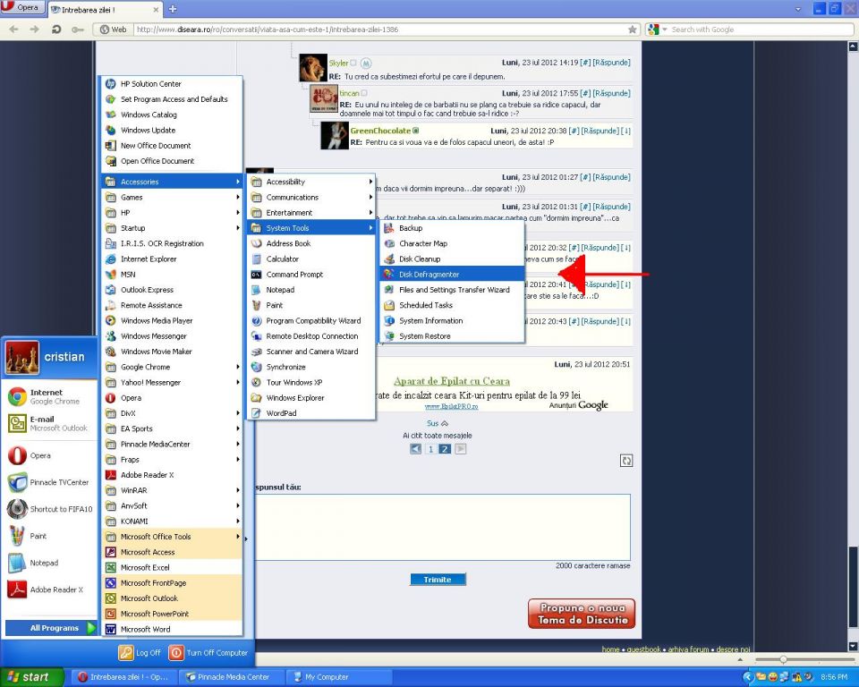Open Shortcut to FIFA10 icon
Screen dimensions: 859x687
tap(17, 509)
